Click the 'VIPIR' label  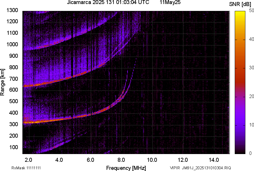coord(175,168)
